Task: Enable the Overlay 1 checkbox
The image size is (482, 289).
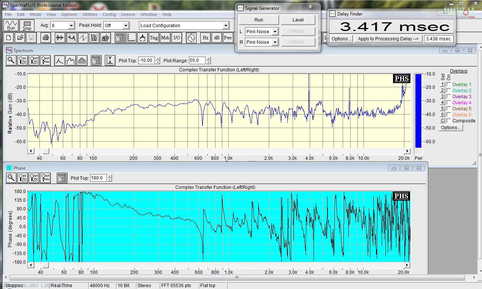Action: 449,85
